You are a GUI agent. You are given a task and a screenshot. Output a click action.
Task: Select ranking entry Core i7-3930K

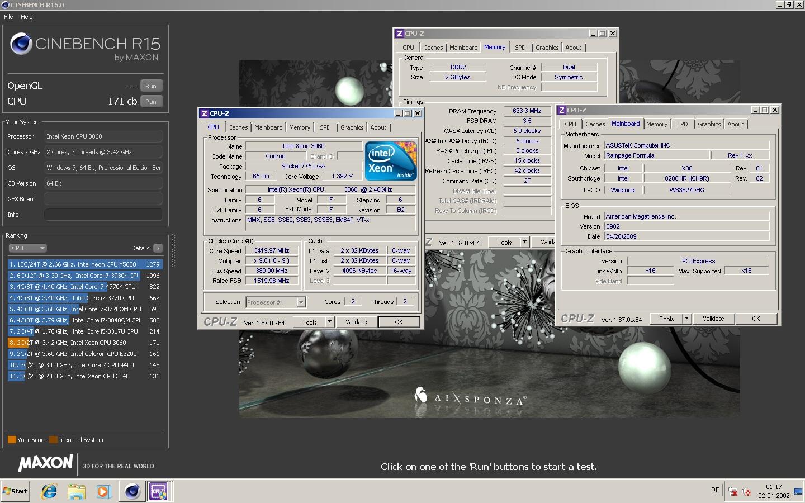tap(85, 276)
